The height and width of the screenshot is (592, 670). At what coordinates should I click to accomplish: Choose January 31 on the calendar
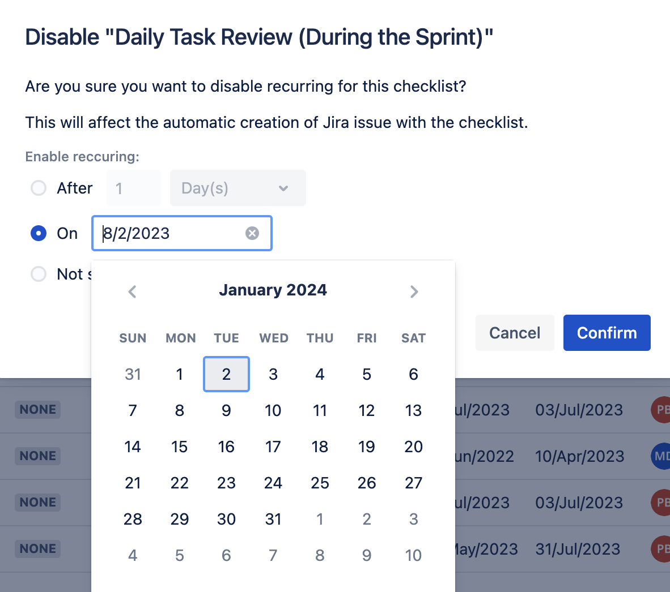pos(273,519)
